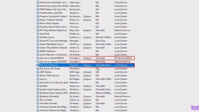Click Devre Dışı in SQL Server Agent row
Image resolution: width=199 pixels, height=112 pixels.
point(100,62)
